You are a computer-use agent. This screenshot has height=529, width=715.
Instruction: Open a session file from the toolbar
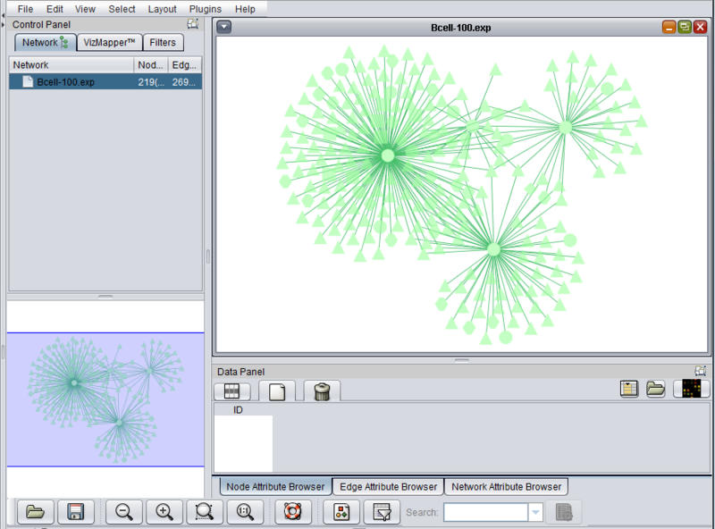point(34,511)
